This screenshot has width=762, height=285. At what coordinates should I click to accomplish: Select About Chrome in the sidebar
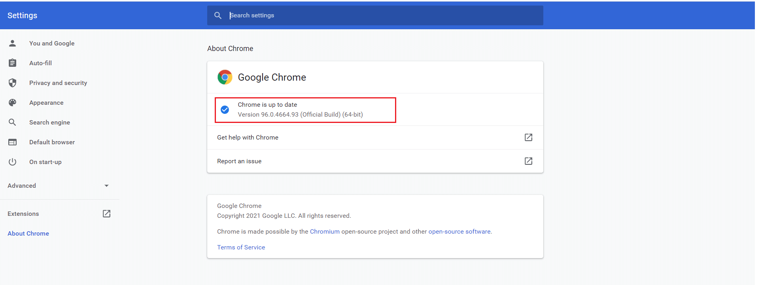coord(28,233)
